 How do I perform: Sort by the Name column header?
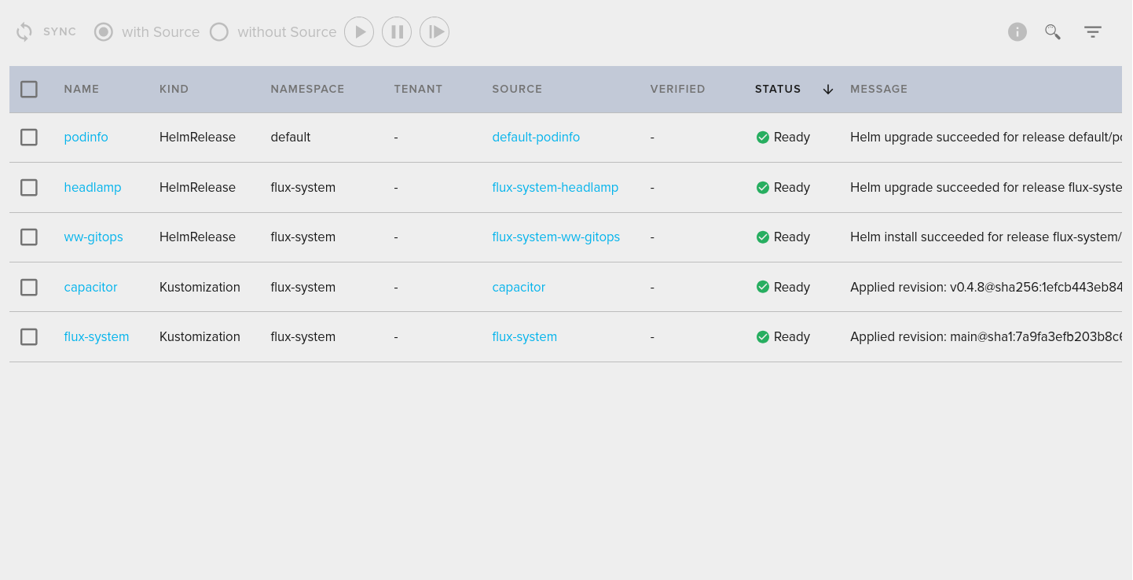click(82, 90)
